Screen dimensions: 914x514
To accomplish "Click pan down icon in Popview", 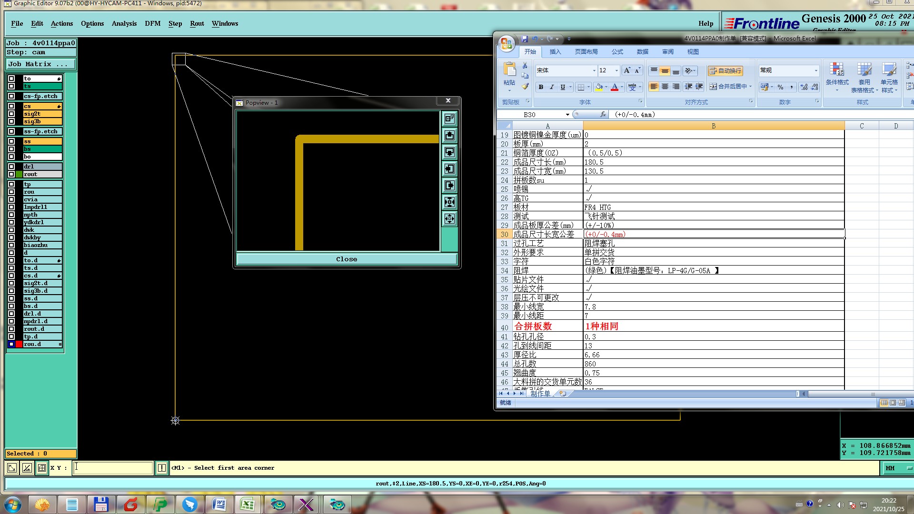I will (x=449, y=152).
